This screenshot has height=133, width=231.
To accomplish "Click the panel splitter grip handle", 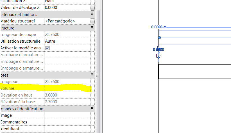I will click(x=98, y=75).
